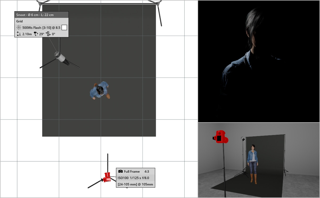This screenshot has height=198, width=320.
Task: Click the light stand height icon
Action: [19, 34]
